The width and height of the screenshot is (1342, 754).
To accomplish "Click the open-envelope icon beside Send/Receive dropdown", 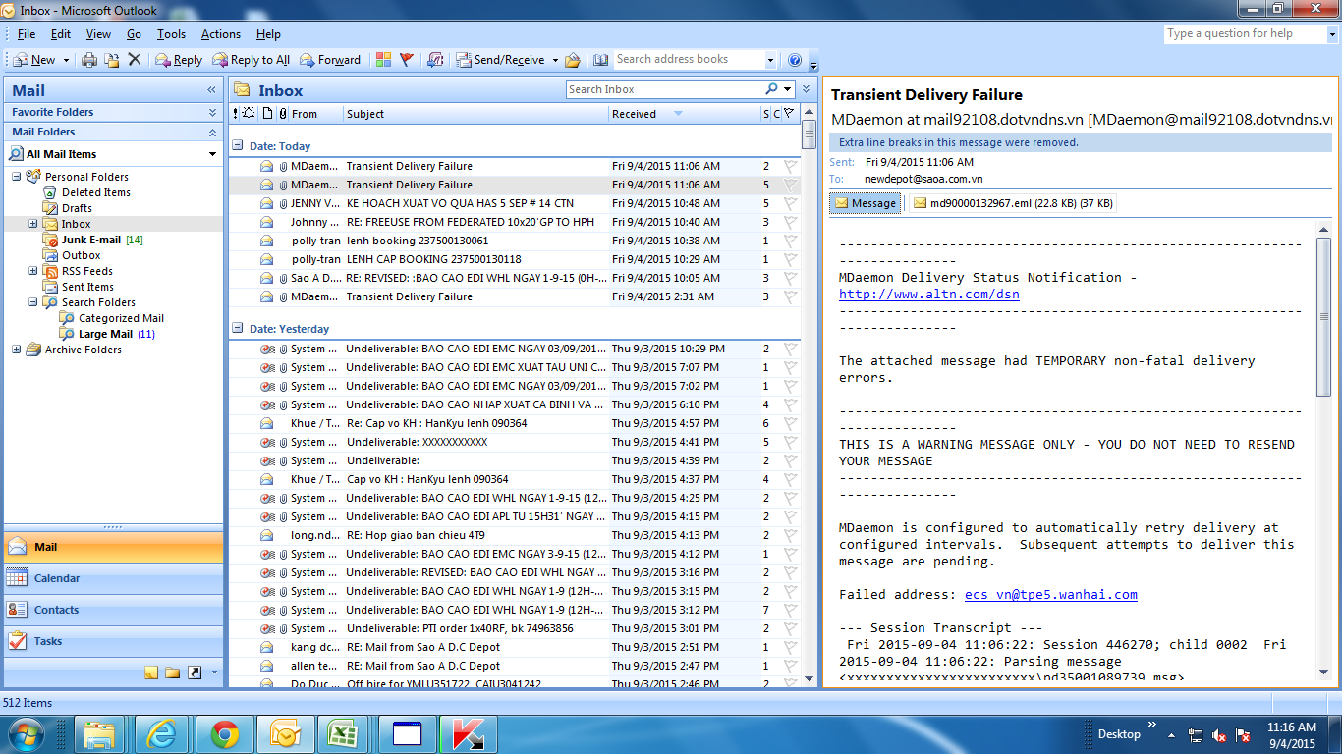I will pyautogui.click(x=573, y=60).
